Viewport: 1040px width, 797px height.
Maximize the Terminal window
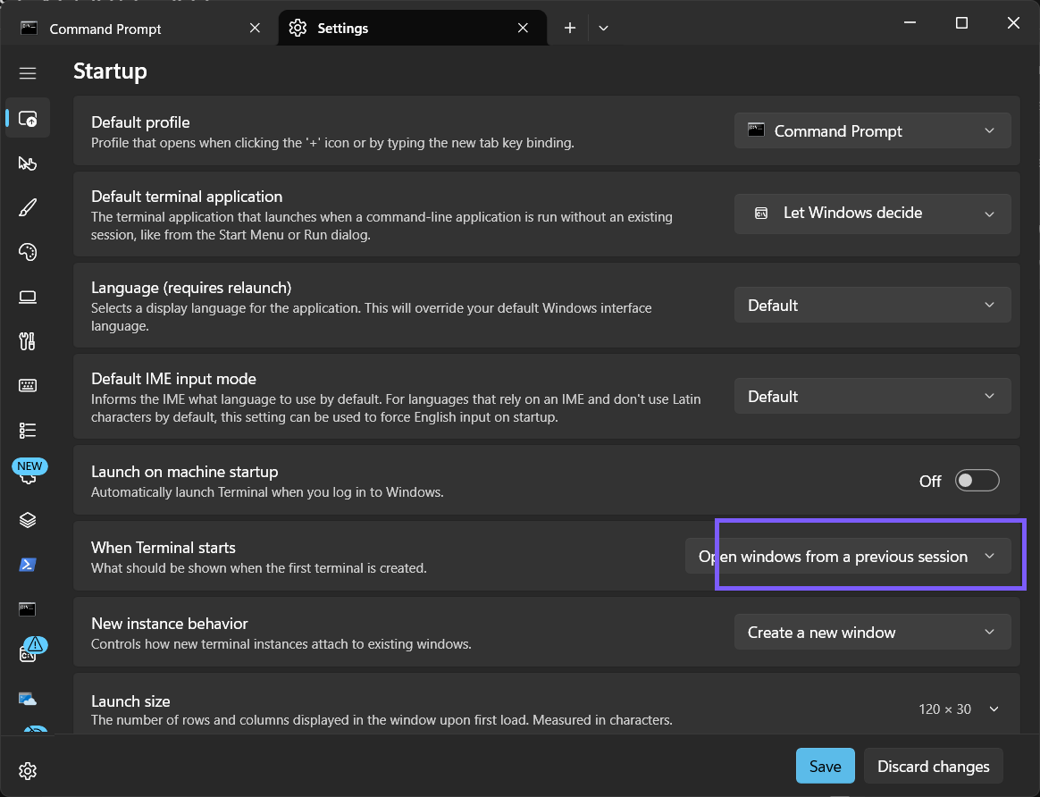tap(961, 22)
